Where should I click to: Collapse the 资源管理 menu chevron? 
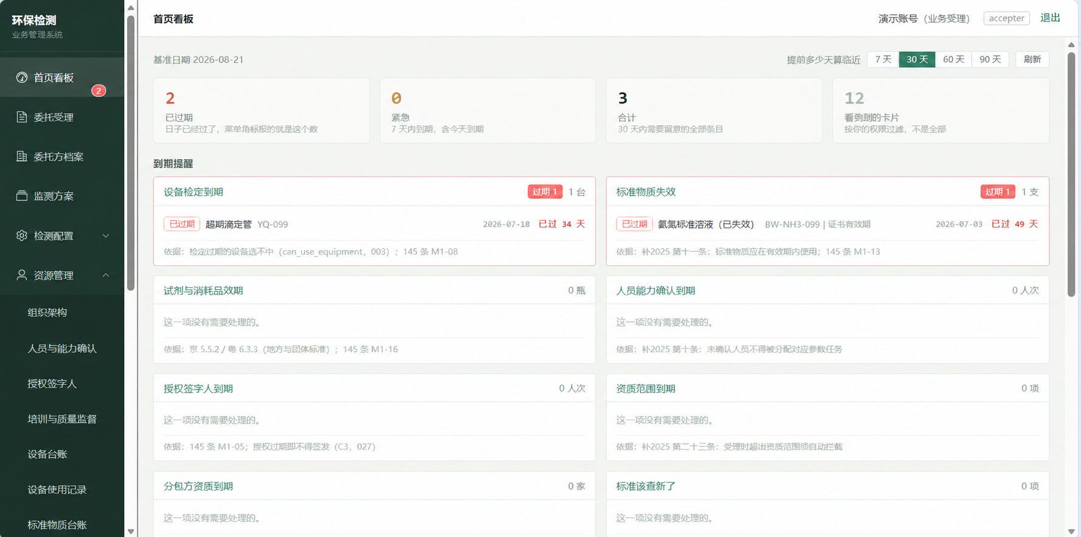(106, 275)
